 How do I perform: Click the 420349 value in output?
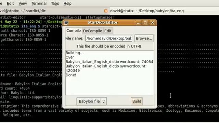click(73, 71)
